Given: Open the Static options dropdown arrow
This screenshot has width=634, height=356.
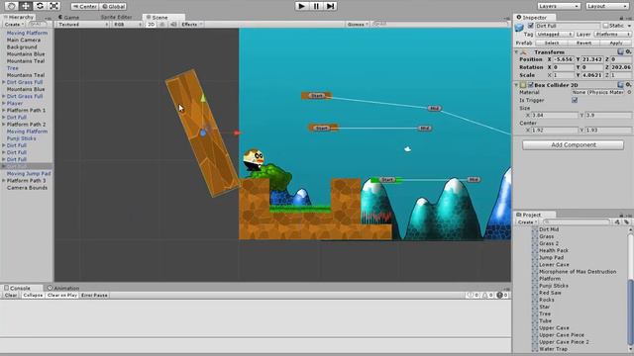Looking at the screenshot, I should pos(630,26).
